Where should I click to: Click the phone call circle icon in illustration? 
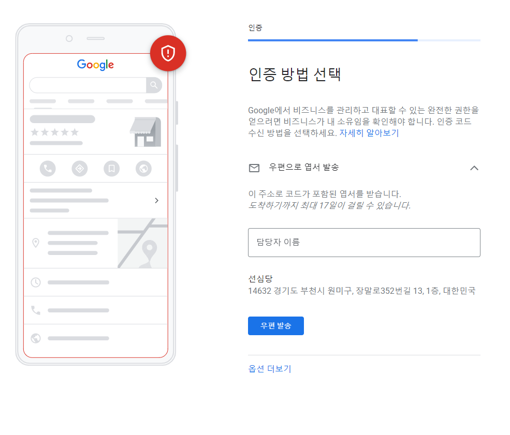pos(48,169)
